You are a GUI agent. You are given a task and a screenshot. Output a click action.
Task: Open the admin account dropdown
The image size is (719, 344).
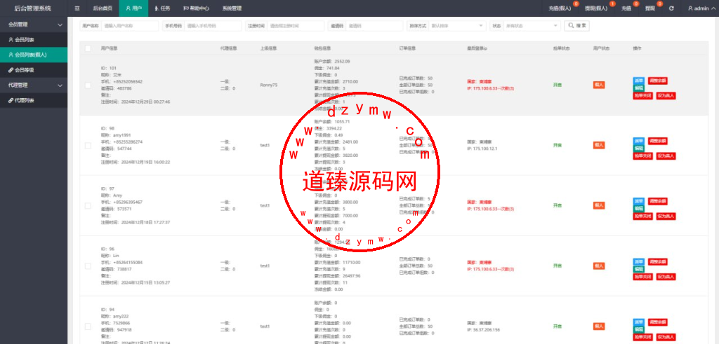tap(701, 8)
